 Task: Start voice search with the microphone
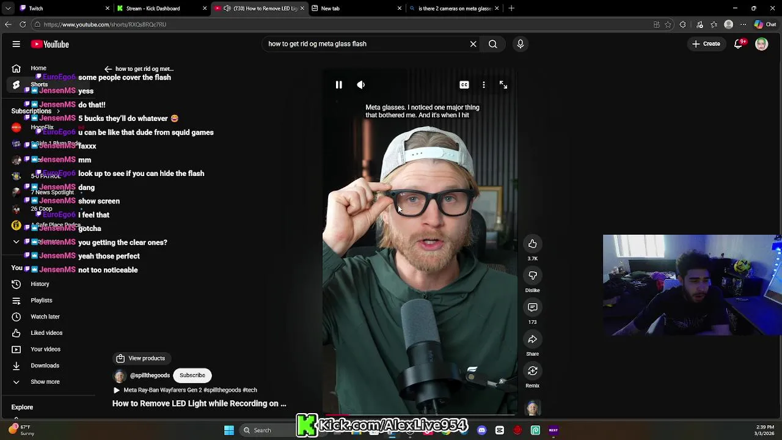pos(521,44)
